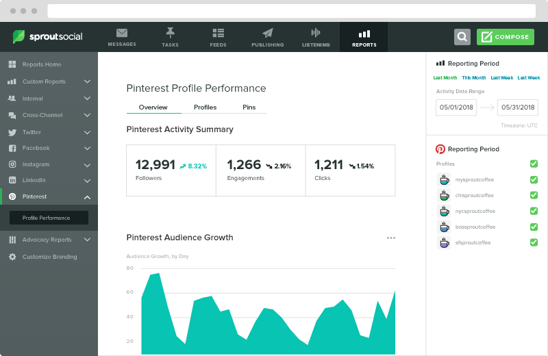Open the Reports bar chart icon
The image size is (548, 356).
point(364,34)
